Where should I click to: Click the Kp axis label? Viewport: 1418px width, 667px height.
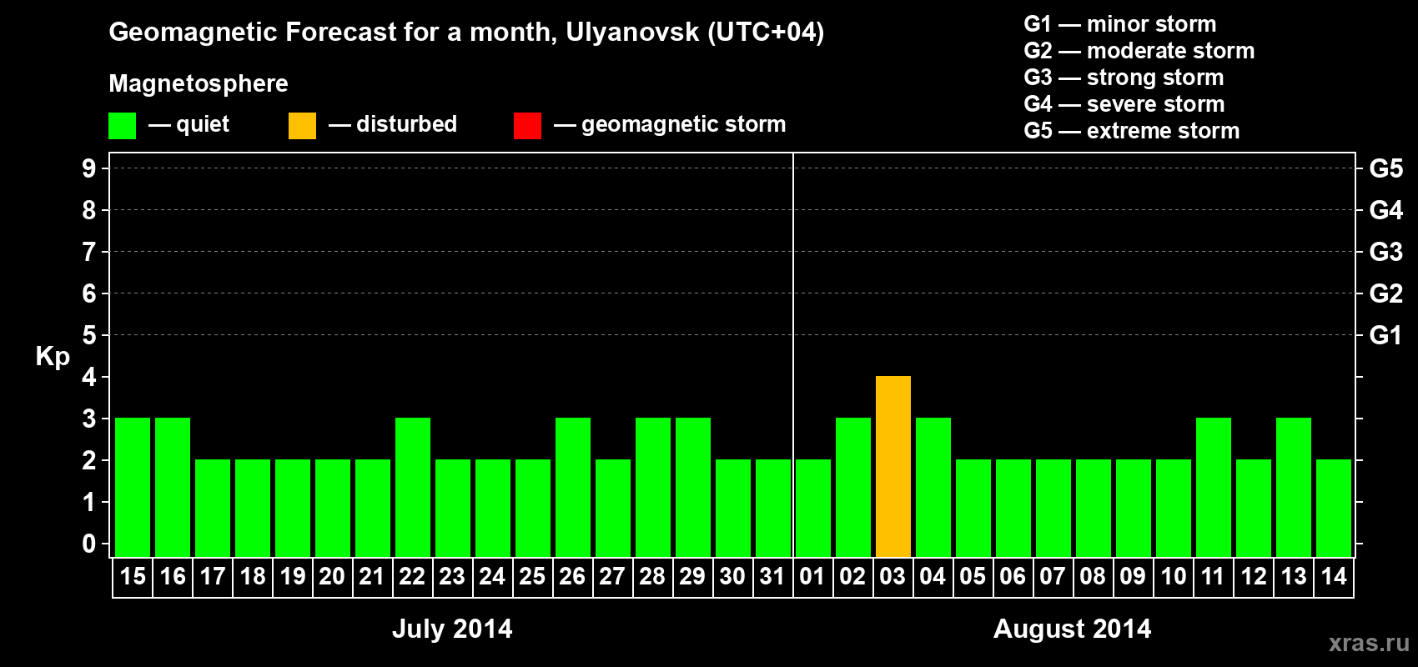coord(53,357)
